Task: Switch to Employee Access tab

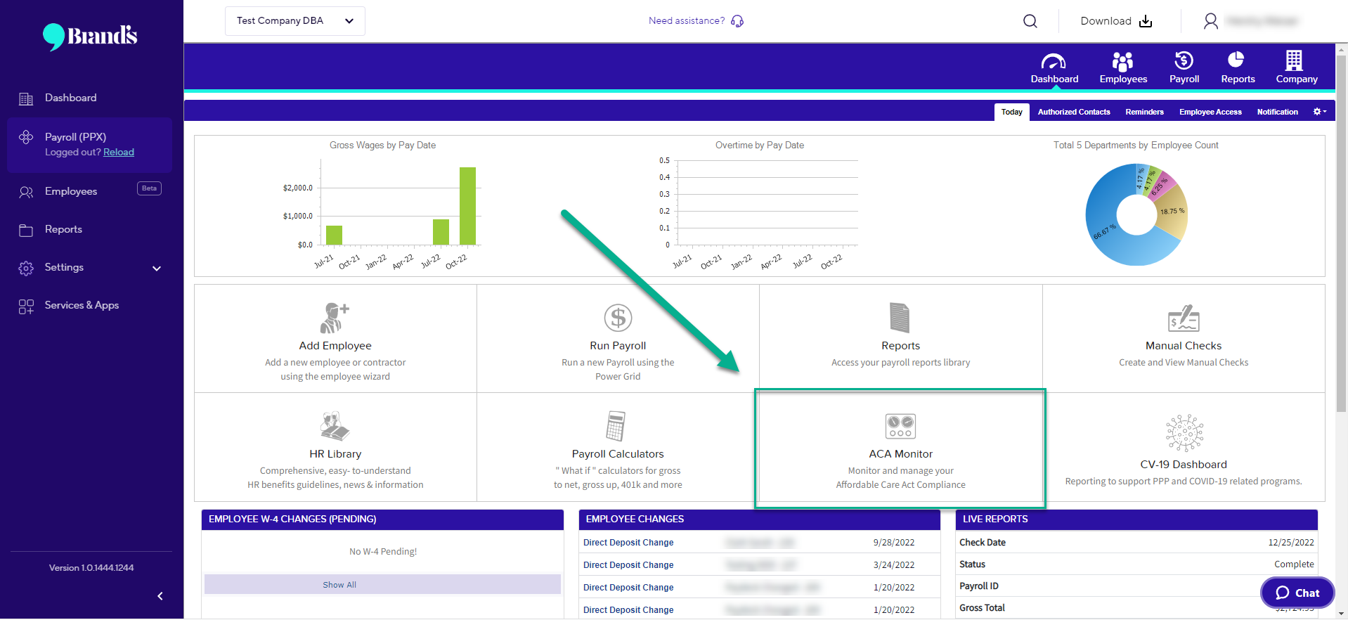Action: click(x=1210, y=112)
